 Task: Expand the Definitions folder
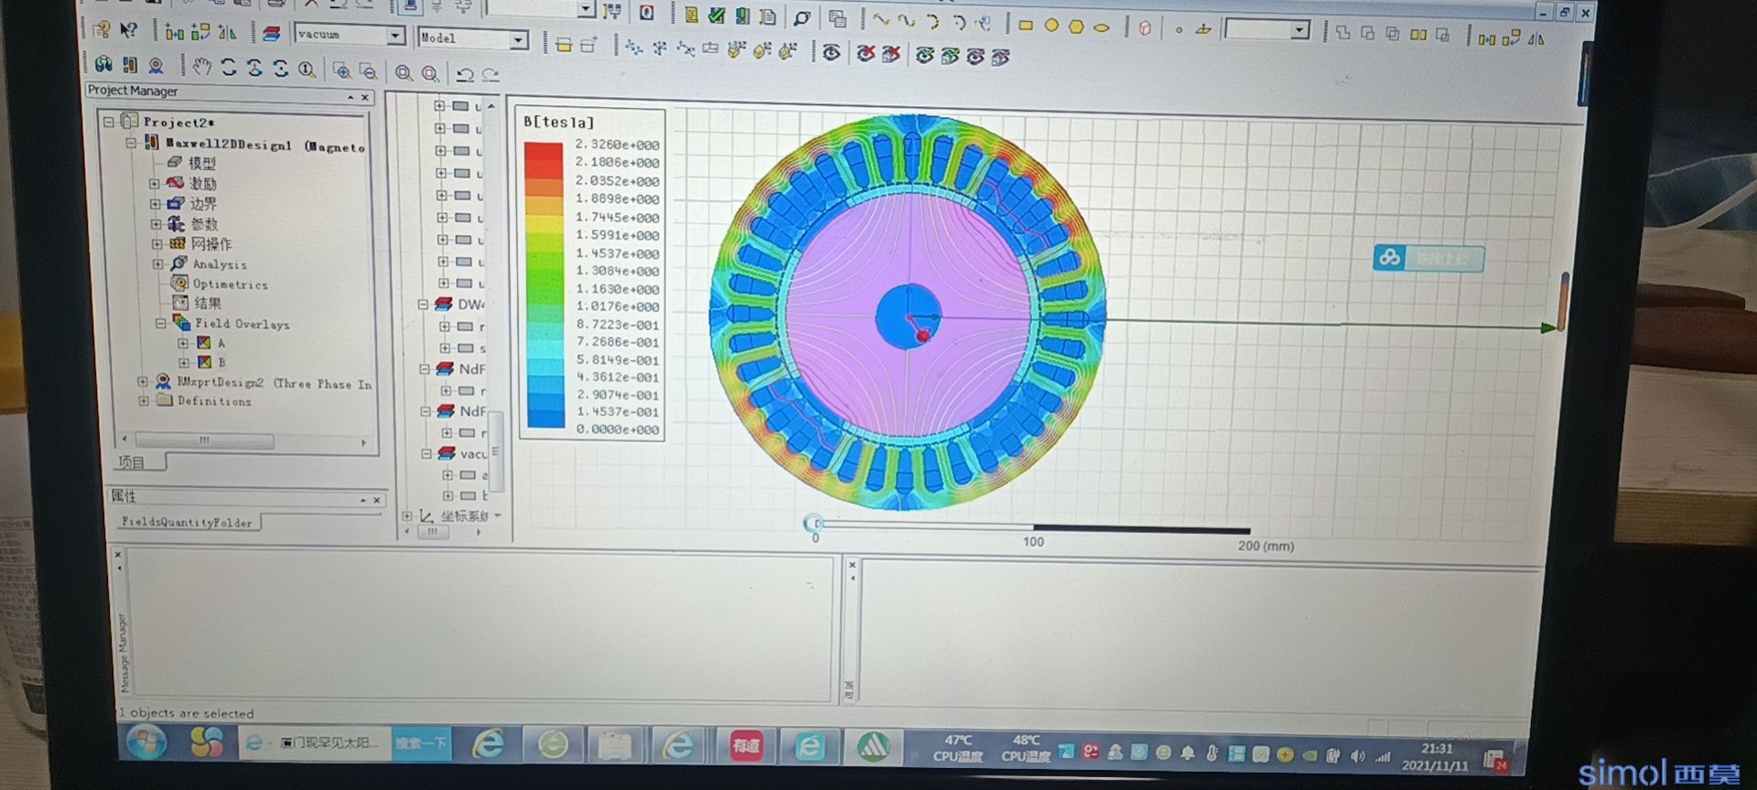(x=143, y=400)
